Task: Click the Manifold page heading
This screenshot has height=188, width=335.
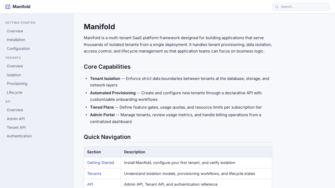Action: [99, 27]
